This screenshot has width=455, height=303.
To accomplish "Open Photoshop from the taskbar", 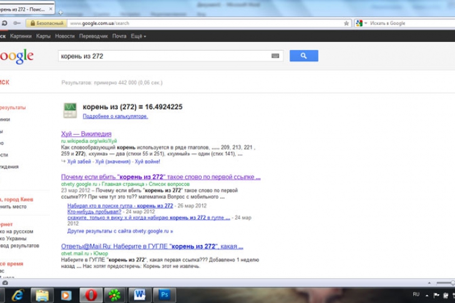I will [x=165, y=294].
